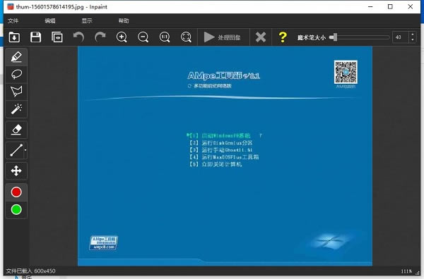
Task: Click the View original image icon
Action: click(57, 37)
